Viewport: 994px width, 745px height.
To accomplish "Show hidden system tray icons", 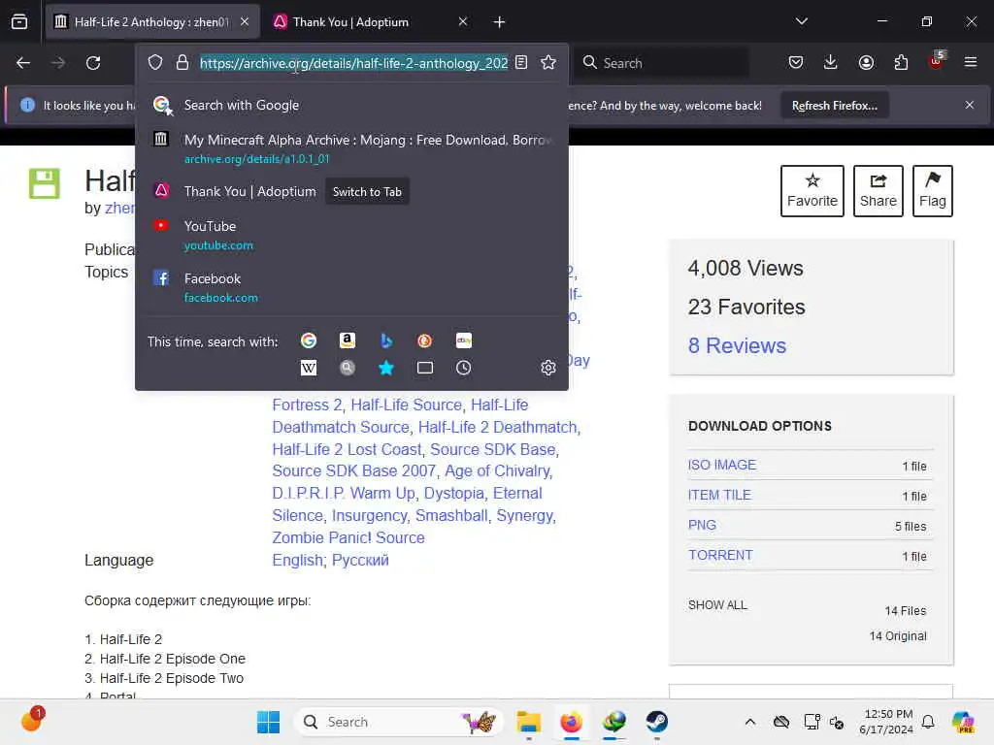I will click(750, 722).
